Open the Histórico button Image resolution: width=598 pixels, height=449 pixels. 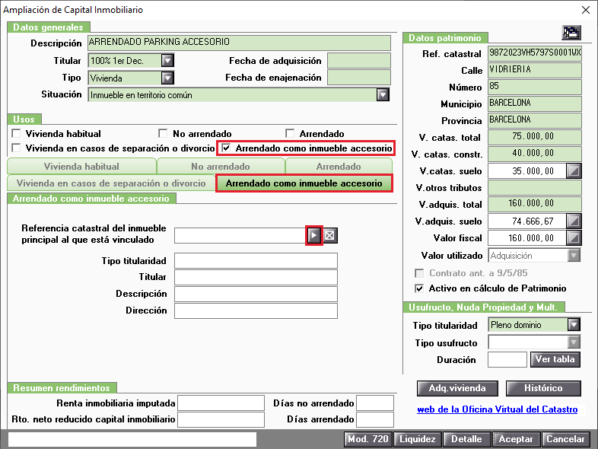pos(543,388)
